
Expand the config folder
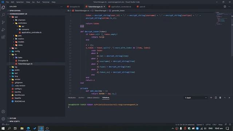(17, 51)
